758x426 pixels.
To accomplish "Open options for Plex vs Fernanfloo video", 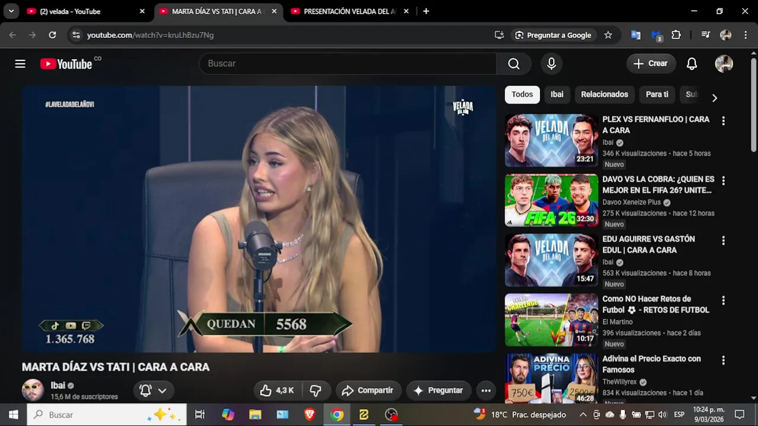I will [x=723, y=121].
